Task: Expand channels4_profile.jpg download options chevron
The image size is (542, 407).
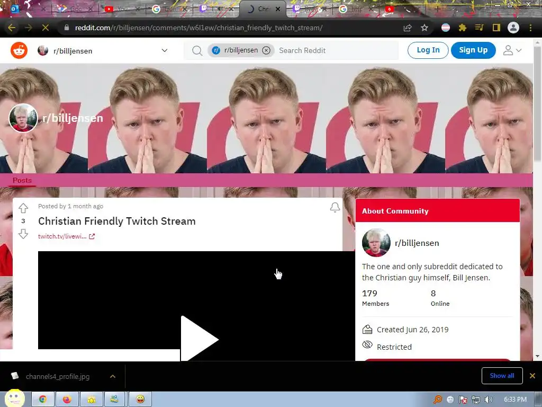Action: coord(113,377)
